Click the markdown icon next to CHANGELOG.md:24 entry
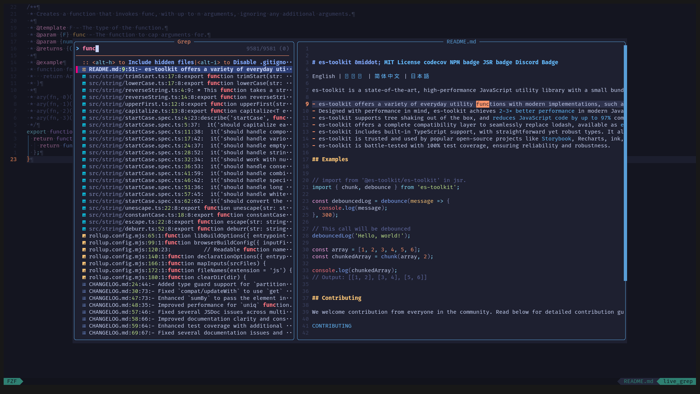This screenshot has height=394, width=700. (x=84, y=284)
